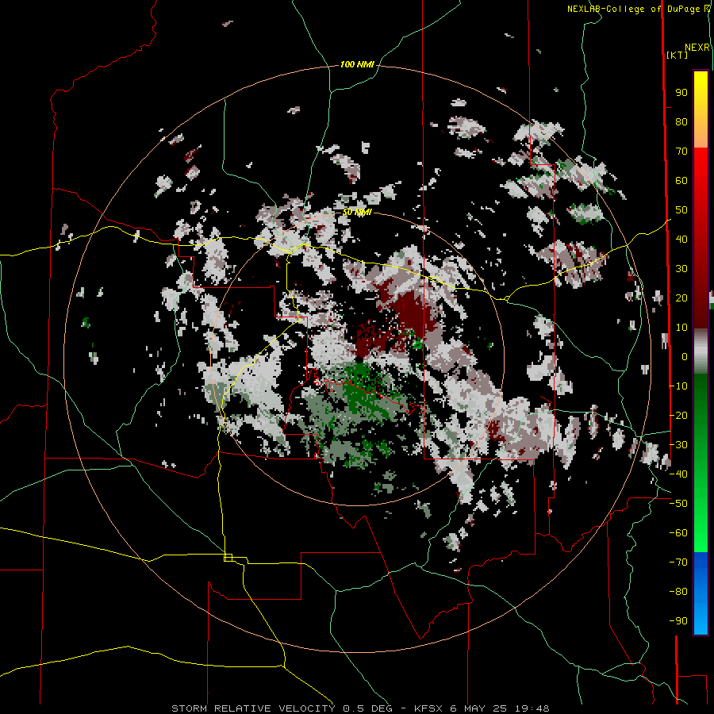Click the 50 value on the velocity scale
Screen dimensions: 714x714
(681, 210)
